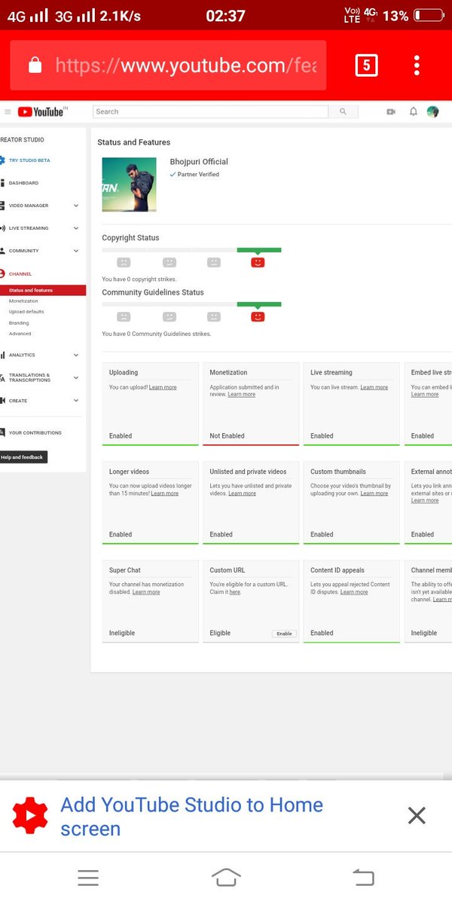This screenshot has height=904, width=452.
Task: Click Learn more in Content ID appeals card
Action: (x=354, y=592)
